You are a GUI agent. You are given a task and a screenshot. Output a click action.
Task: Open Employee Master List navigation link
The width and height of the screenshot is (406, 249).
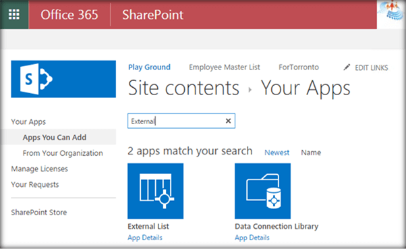pos(224,67)
